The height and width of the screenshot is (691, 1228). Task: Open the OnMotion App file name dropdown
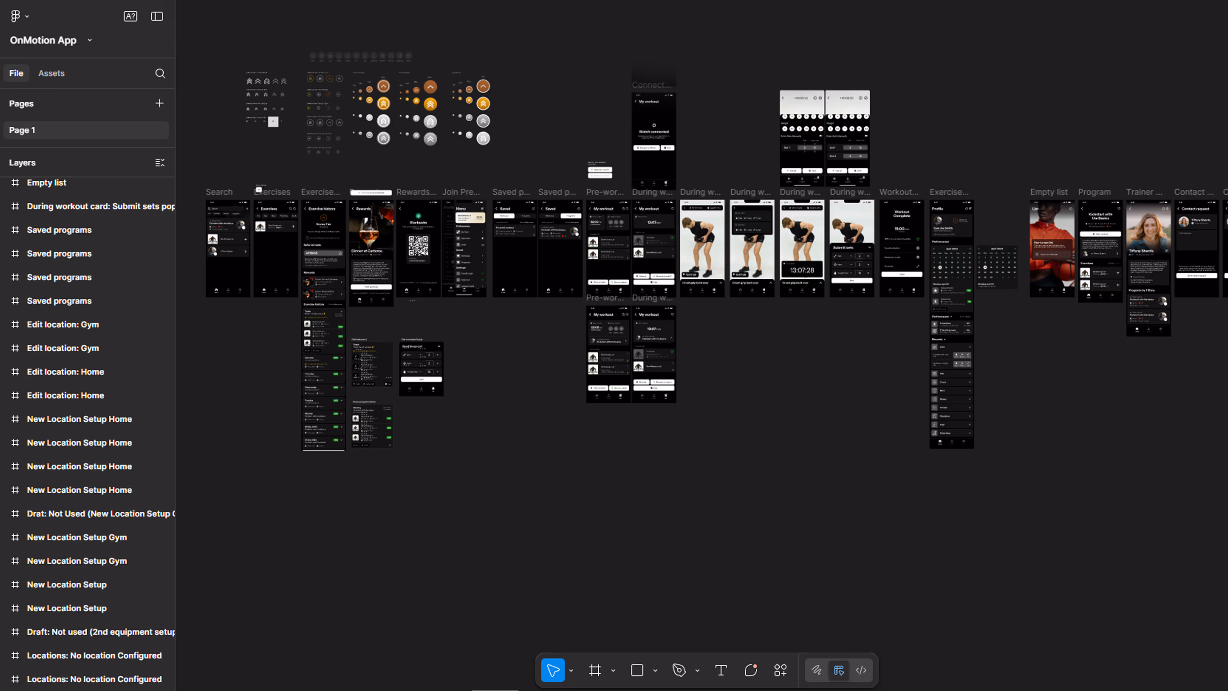90,40
